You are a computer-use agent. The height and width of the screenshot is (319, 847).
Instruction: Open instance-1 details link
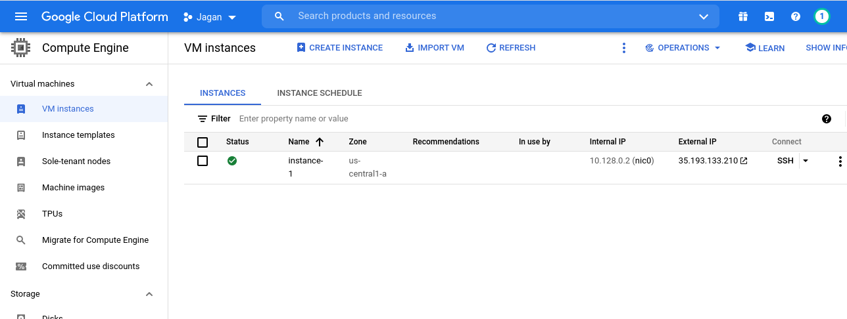[x=306, y=167]
